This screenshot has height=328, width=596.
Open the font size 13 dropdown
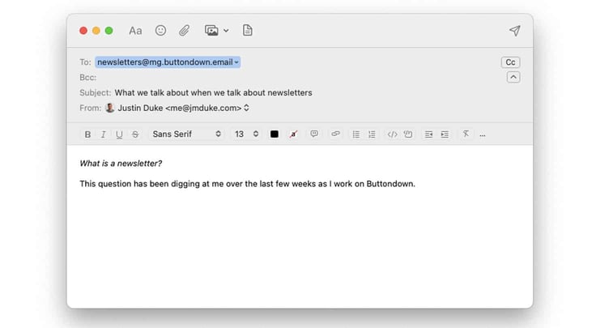point(246,134)
